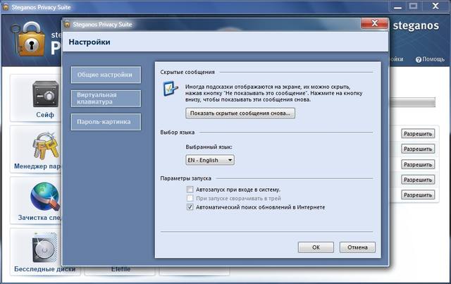
Task: Open the Пароль-картинка tab
Action: [x=106, y=122]
